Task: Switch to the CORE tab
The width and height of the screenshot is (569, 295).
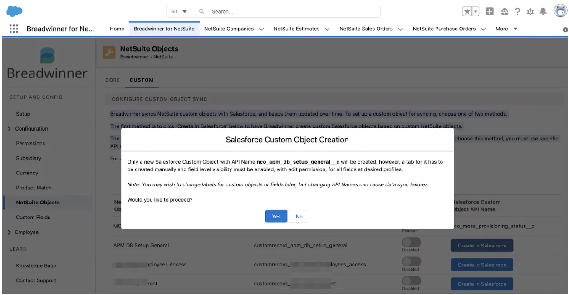Action: [113, 80]
